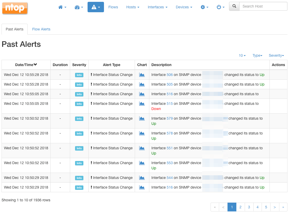Open Interface 551 link
This screenshot has height=213, width=289.
click(170, 148)
